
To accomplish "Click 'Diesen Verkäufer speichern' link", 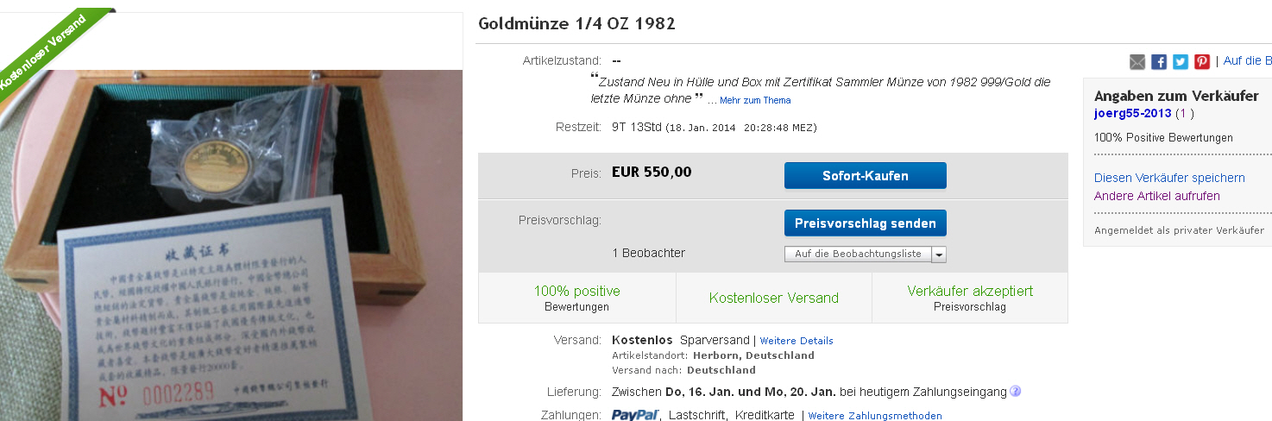I will click(x=1169, y=178).
